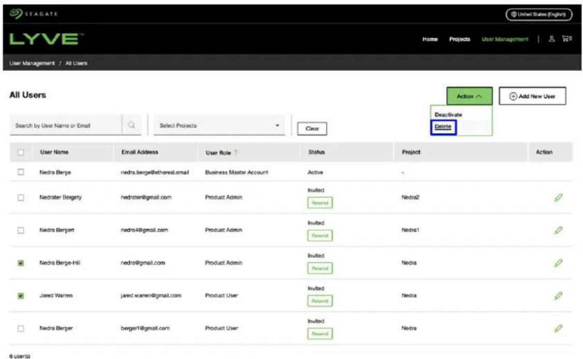
Task: Click the Project column header
Action: pyautogui.click(x=411, y=152)
